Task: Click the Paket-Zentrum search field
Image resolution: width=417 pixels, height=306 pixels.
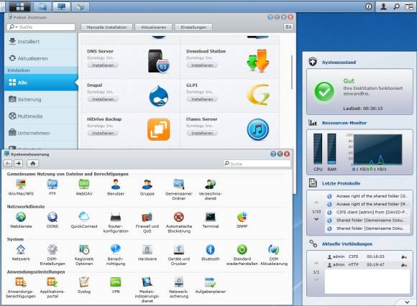Action: point(41,27)
